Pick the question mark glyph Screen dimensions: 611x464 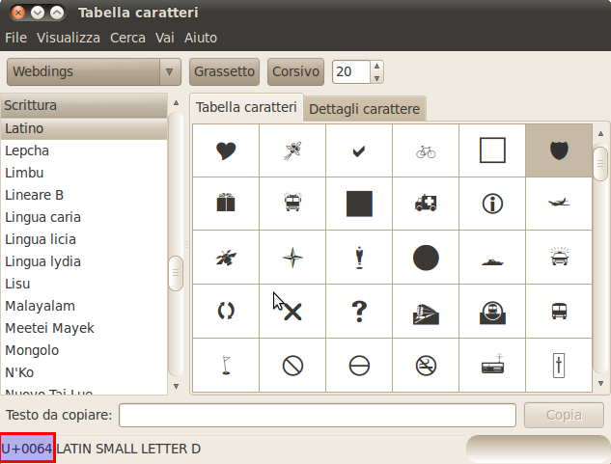coord(359,311)
